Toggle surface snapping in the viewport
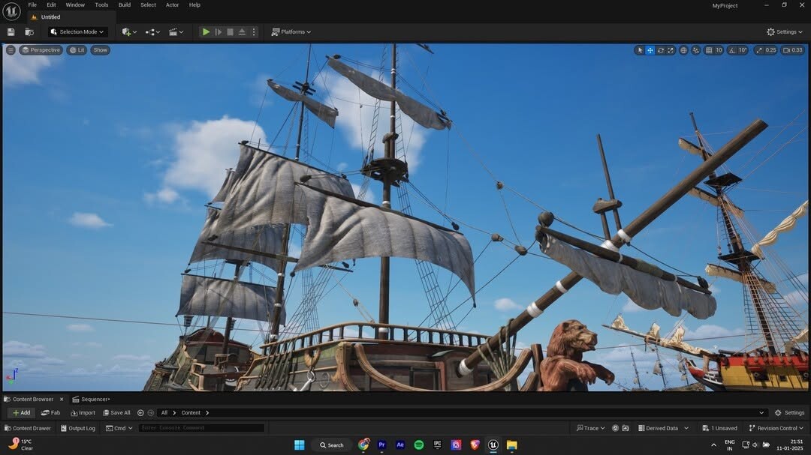 pyautogui.click(x=696, y=50)
